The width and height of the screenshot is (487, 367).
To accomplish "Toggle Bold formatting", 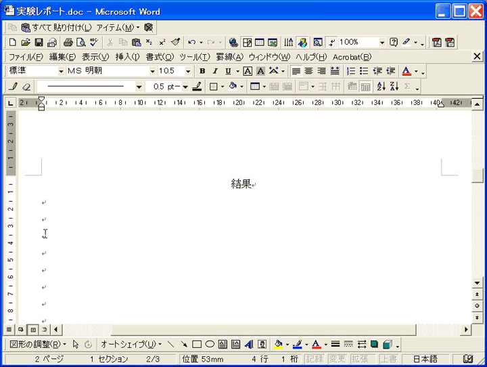I will [202, 71].
